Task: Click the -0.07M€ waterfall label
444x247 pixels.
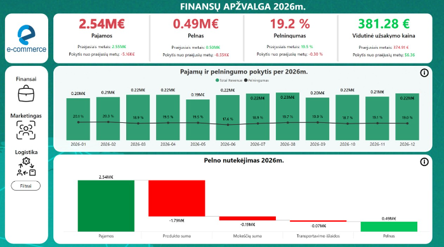Action: click(x=318, y=226)
